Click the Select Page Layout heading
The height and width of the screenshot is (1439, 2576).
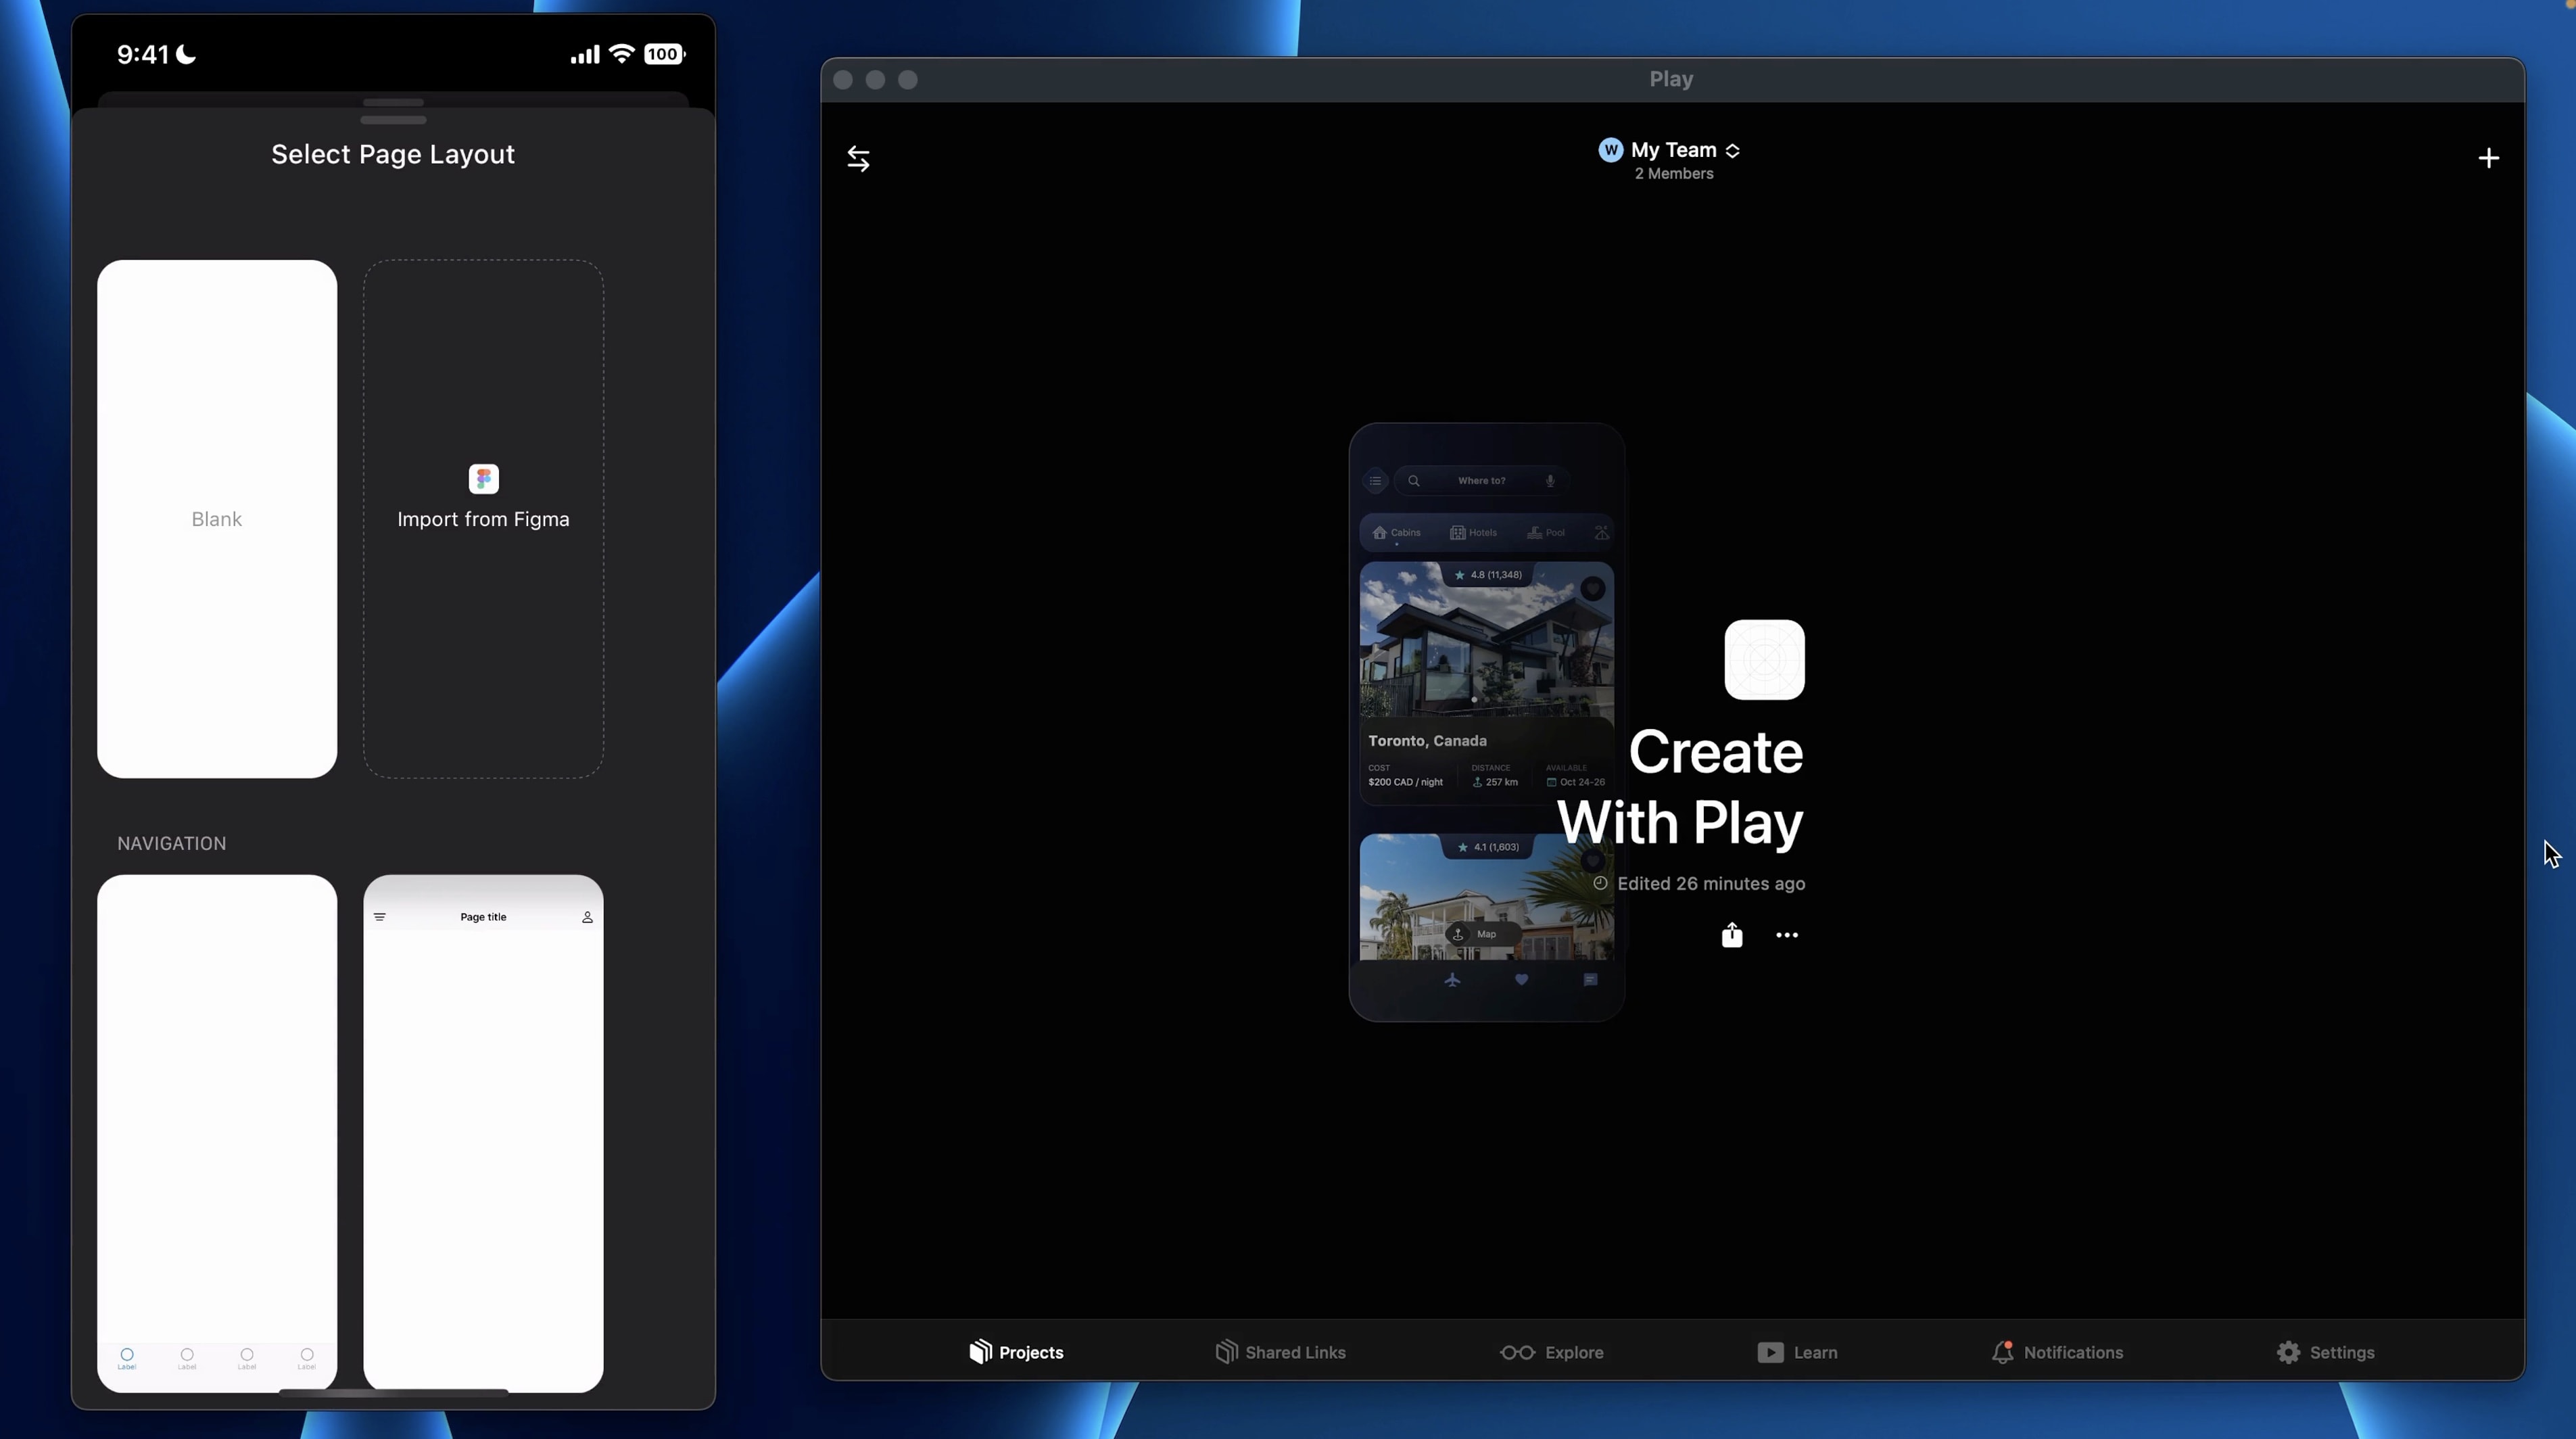(393, 154)
